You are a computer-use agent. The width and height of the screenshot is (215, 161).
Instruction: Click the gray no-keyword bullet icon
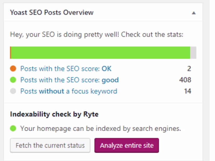point(13,91)
